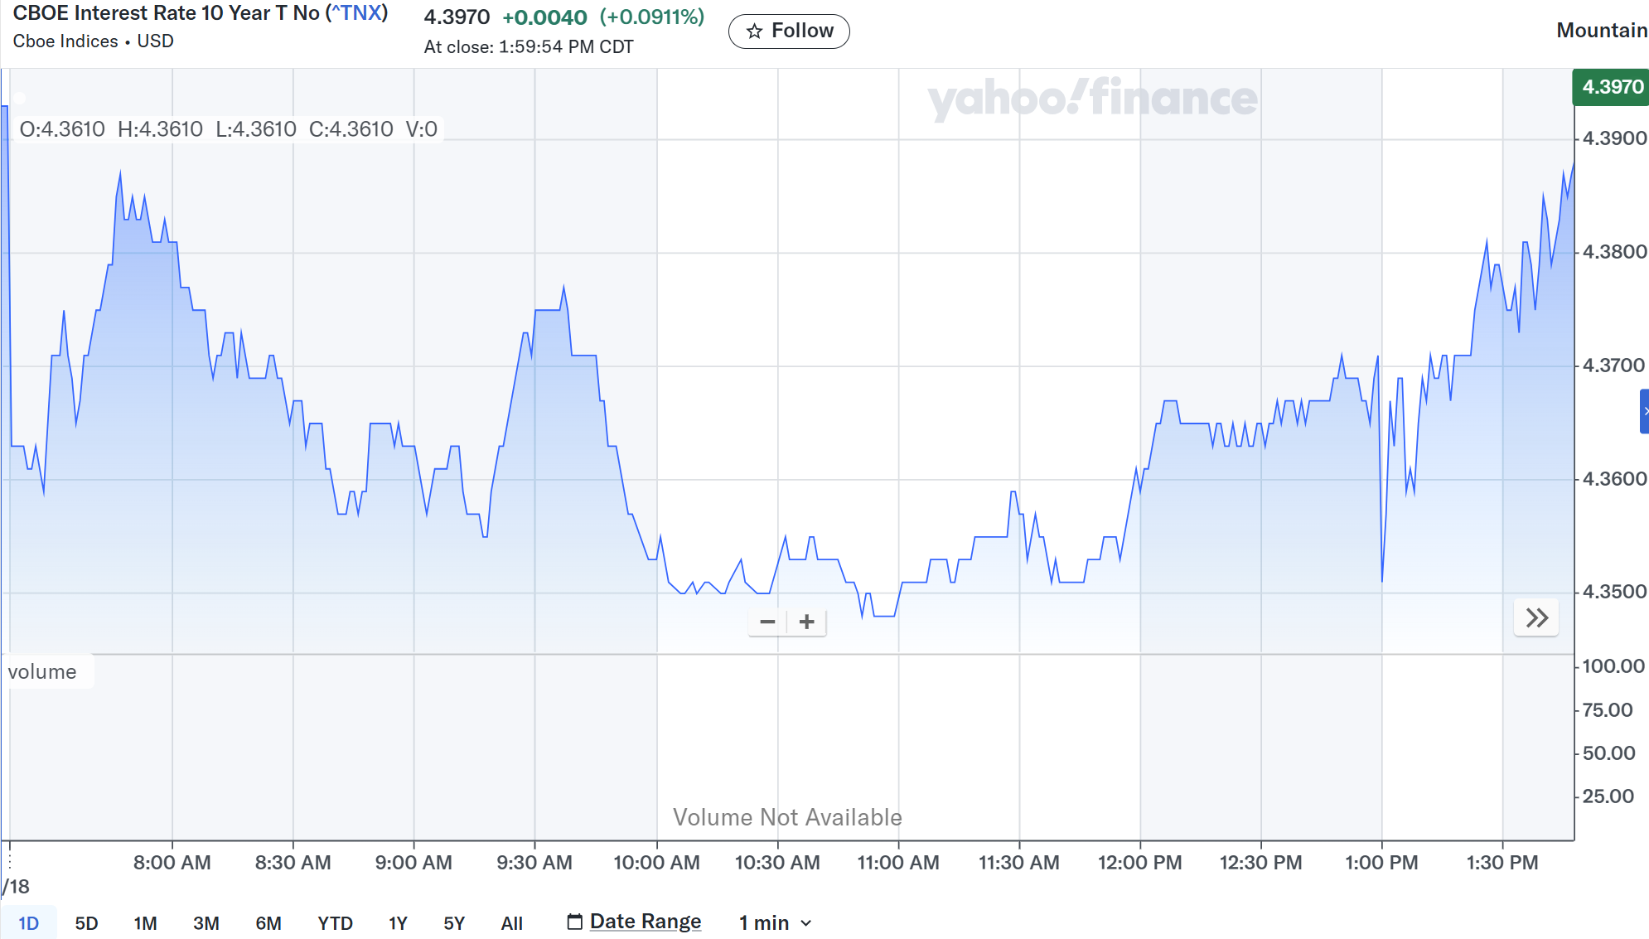1649x939 pixels.
Task: Click the 1:30 PM time axis label
Action: (1502, 863)
